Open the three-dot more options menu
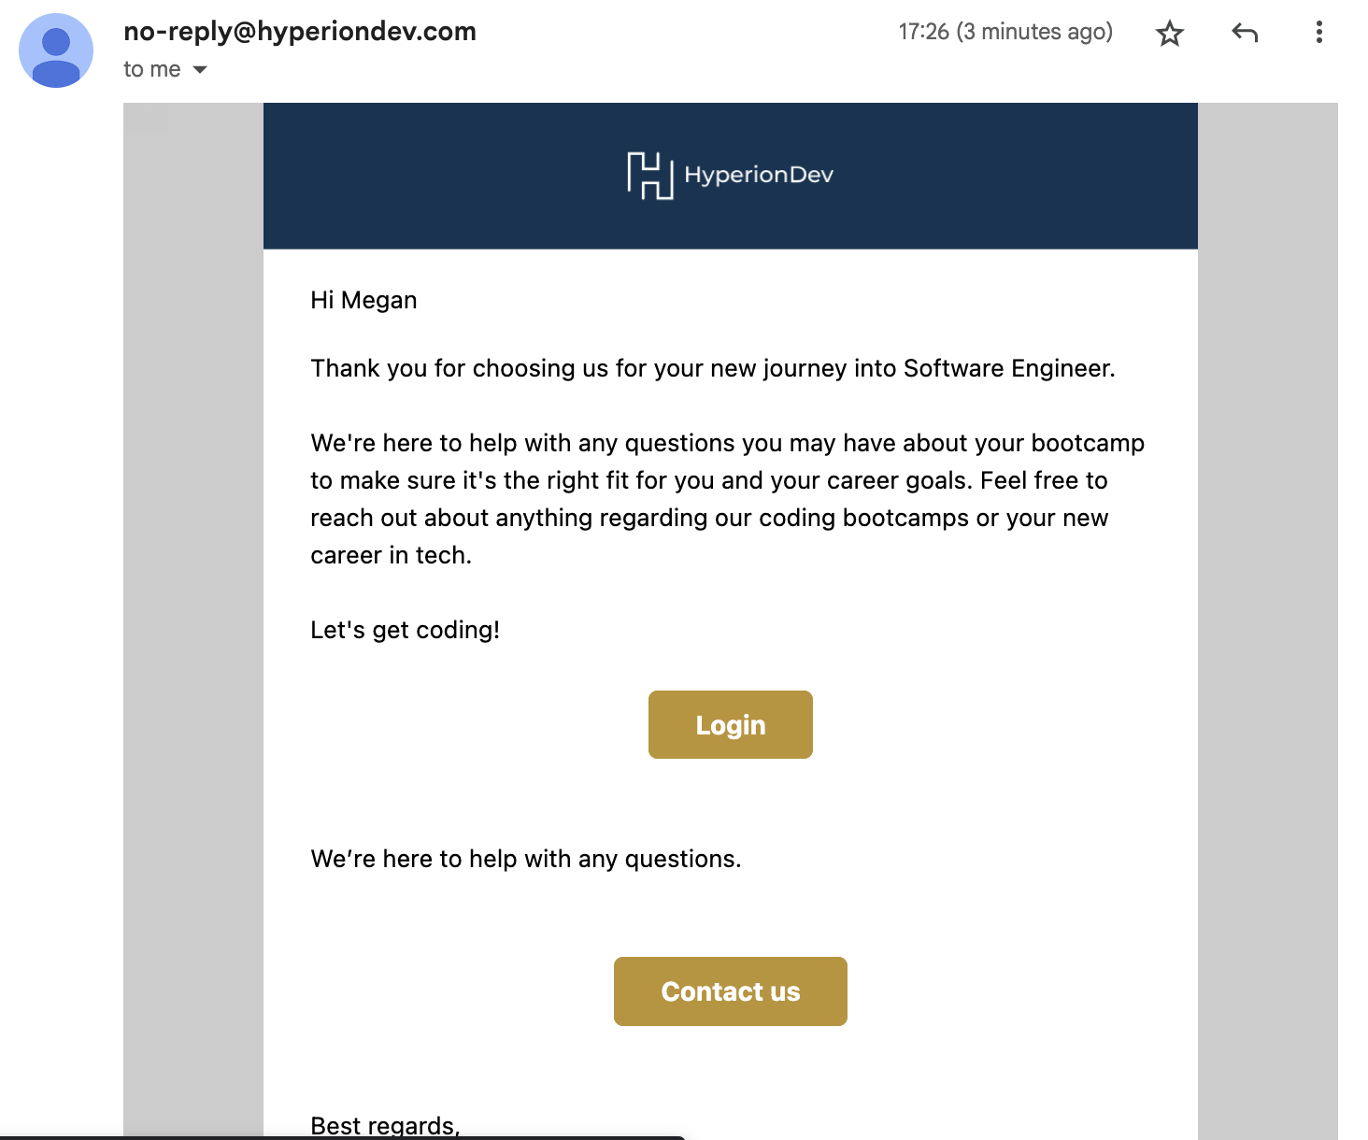The width and height of the screenshot is (1368, 1140). tap(1318, 33)
